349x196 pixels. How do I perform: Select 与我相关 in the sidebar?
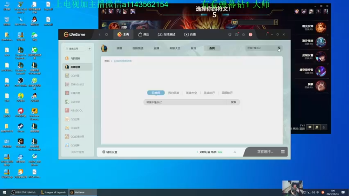[78, 58]
